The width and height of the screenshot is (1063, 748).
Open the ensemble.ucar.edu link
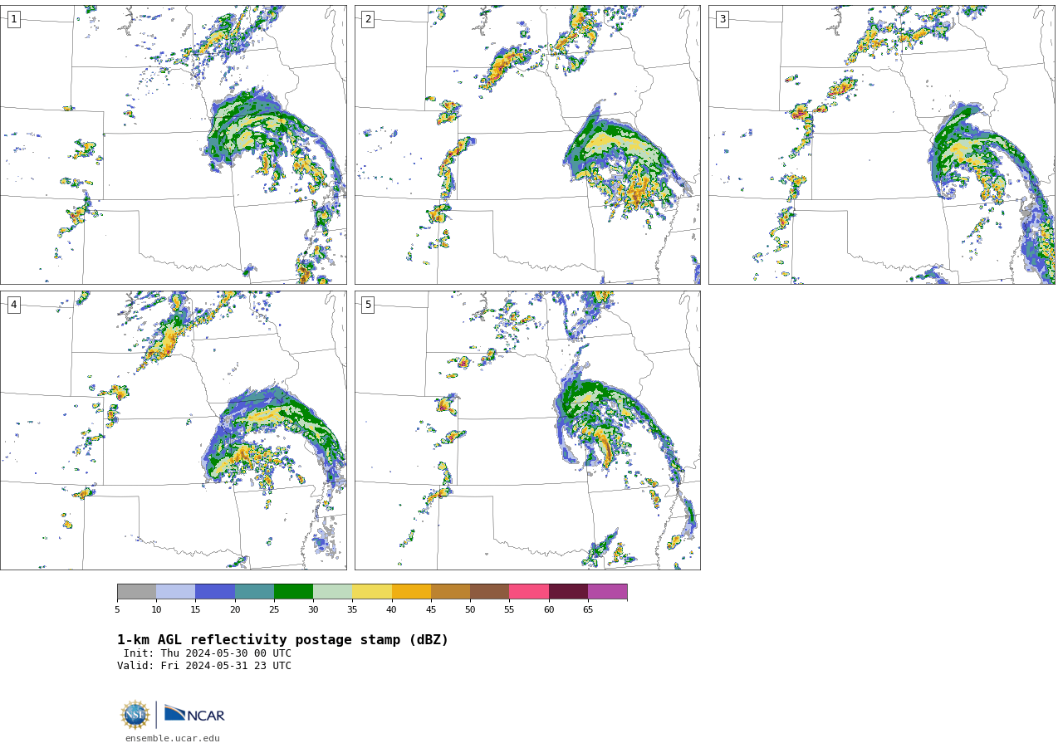tap(173, 739)
